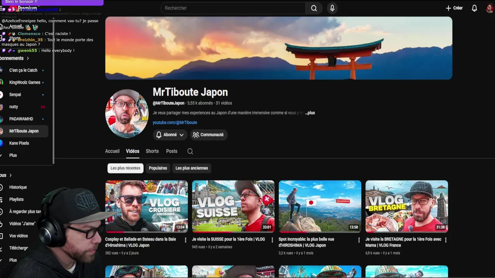Open menu for Spot Incroyable video

[359, 240]
